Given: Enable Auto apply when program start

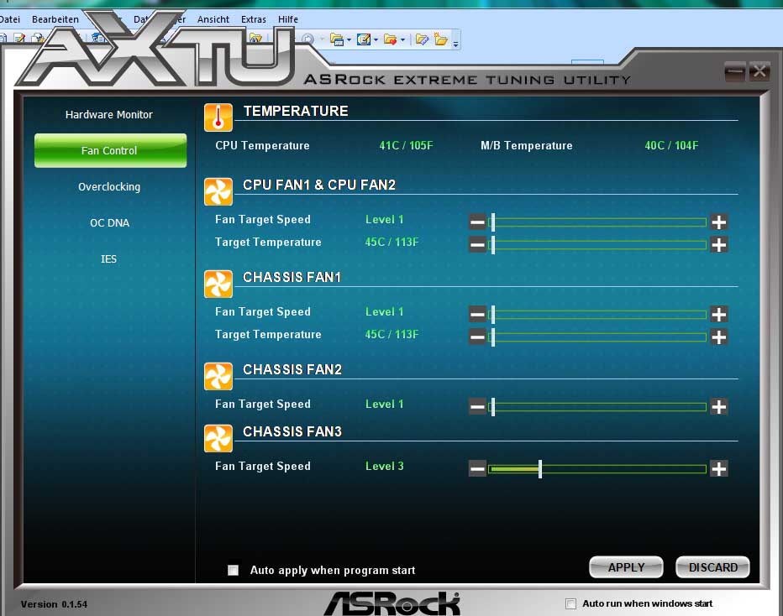Looking at the screenshot, I should 234,570.
